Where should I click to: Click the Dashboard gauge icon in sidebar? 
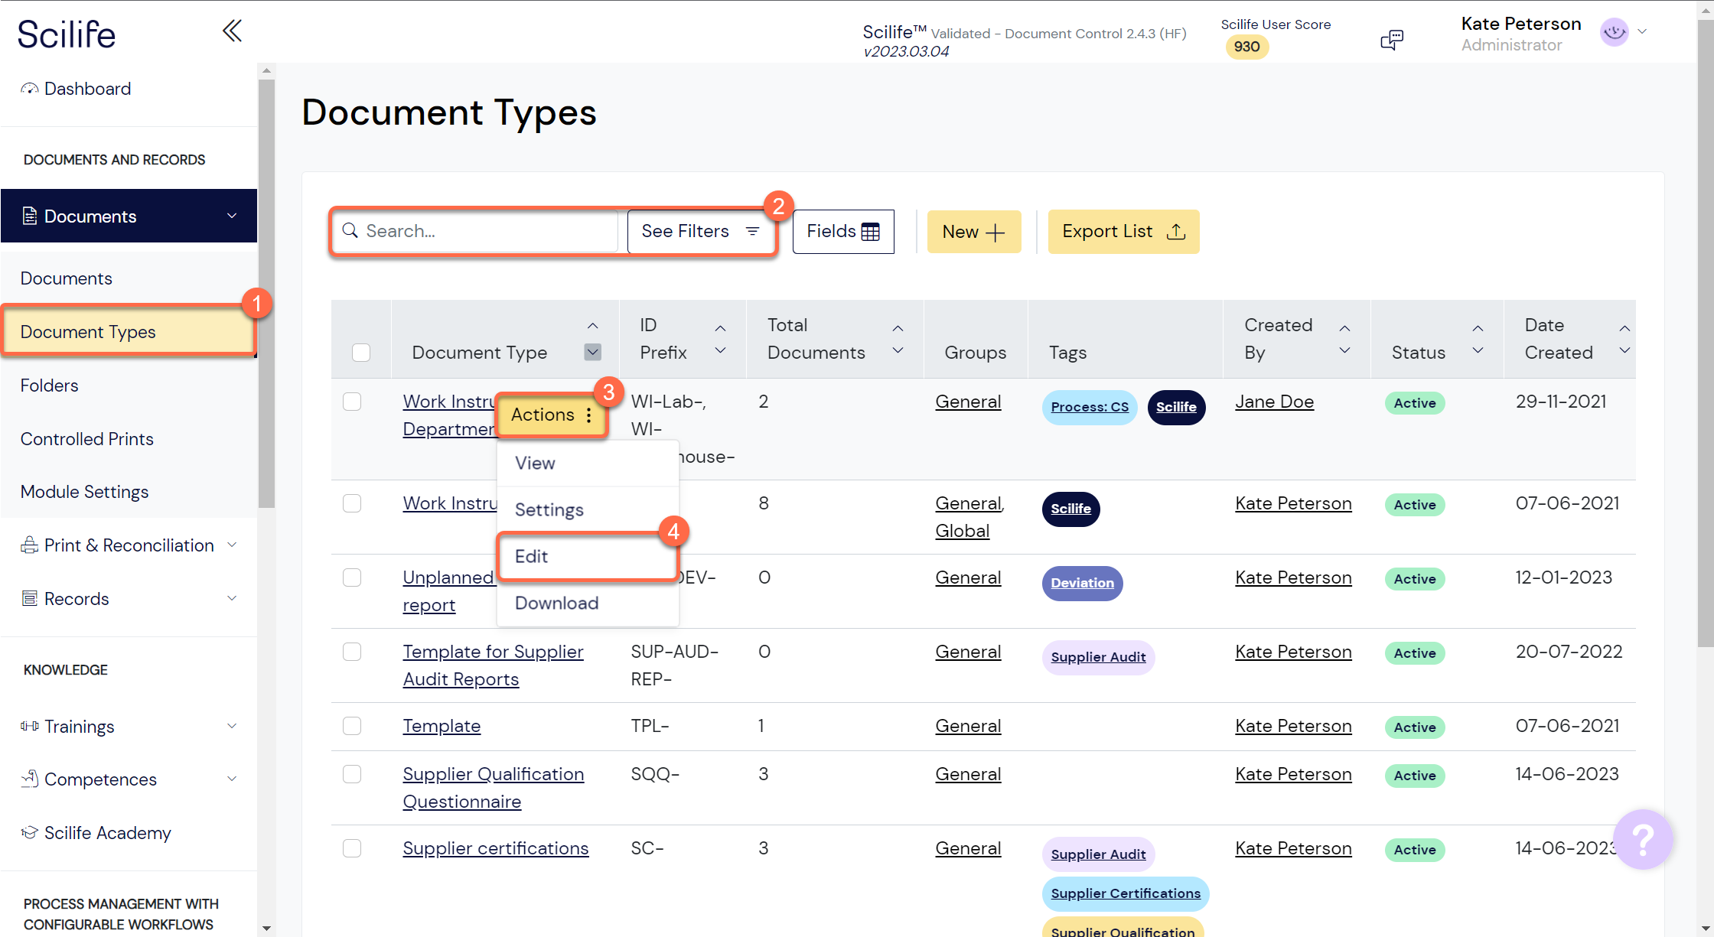[29, 89]
